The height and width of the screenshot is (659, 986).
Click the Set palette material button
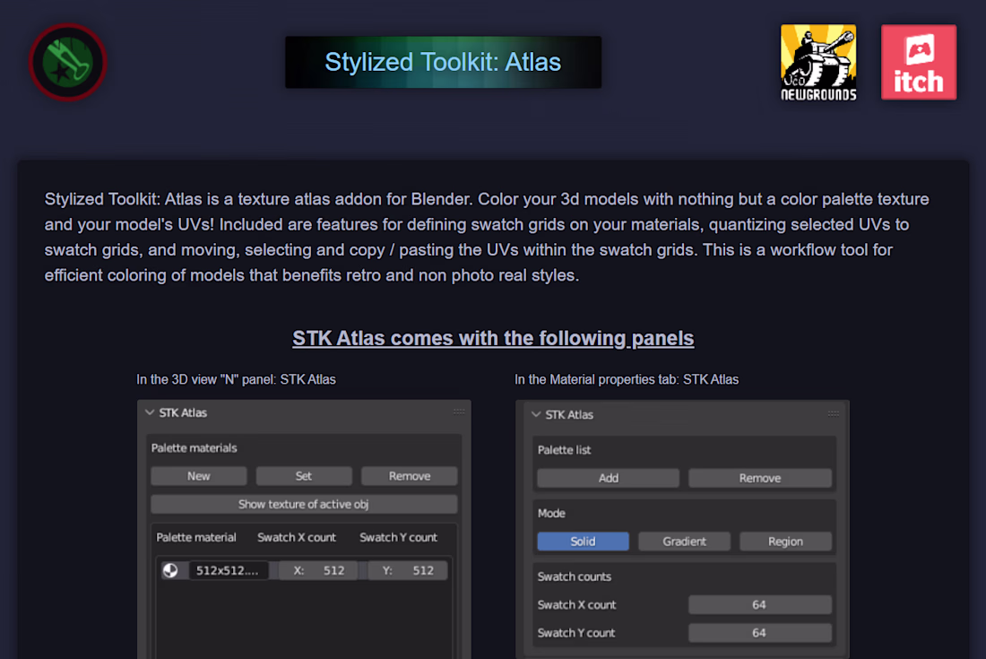coord(304,476)
